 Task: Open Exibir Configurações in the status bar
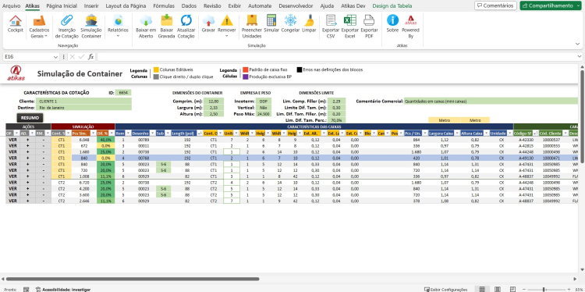pyautogui.click(x=446, y=290)
